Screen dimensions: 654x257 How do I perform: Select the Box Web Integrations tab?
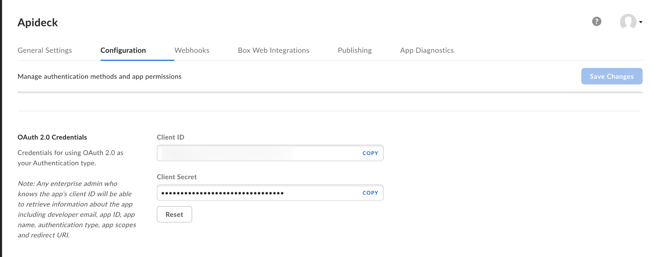273,50
